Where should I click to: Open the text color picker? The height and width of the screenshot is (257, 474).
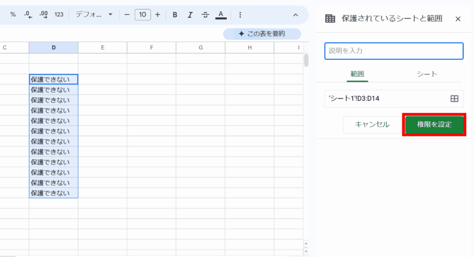(x=221, y=15)
